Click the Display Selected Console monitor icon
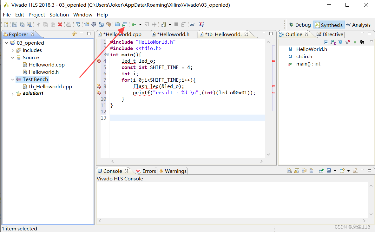 coord(329,171)
